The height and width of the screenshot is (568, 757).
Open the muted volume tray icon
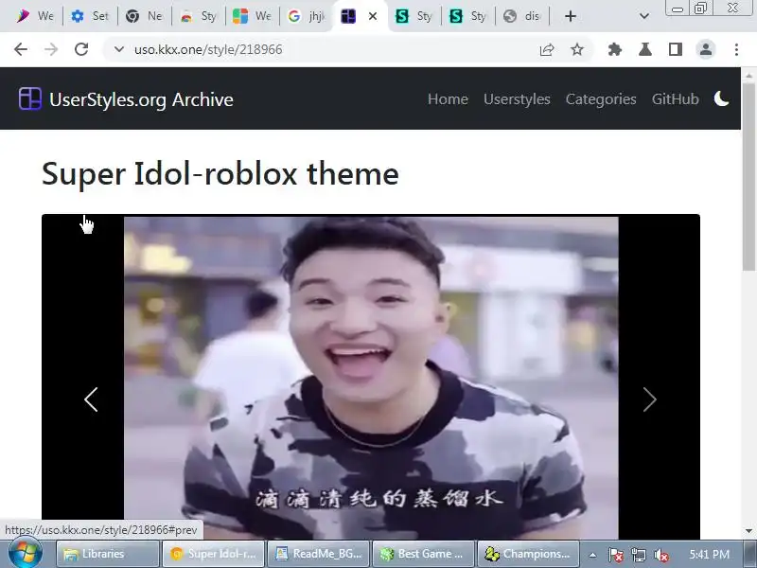pos(661,555)
